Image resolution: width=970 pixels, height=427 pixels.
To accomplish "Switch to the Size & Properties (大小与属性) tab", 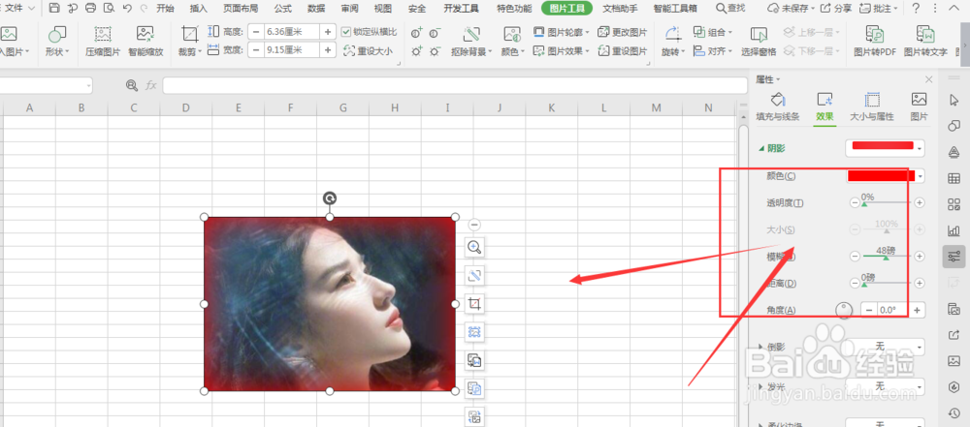I will pos(872,107).
